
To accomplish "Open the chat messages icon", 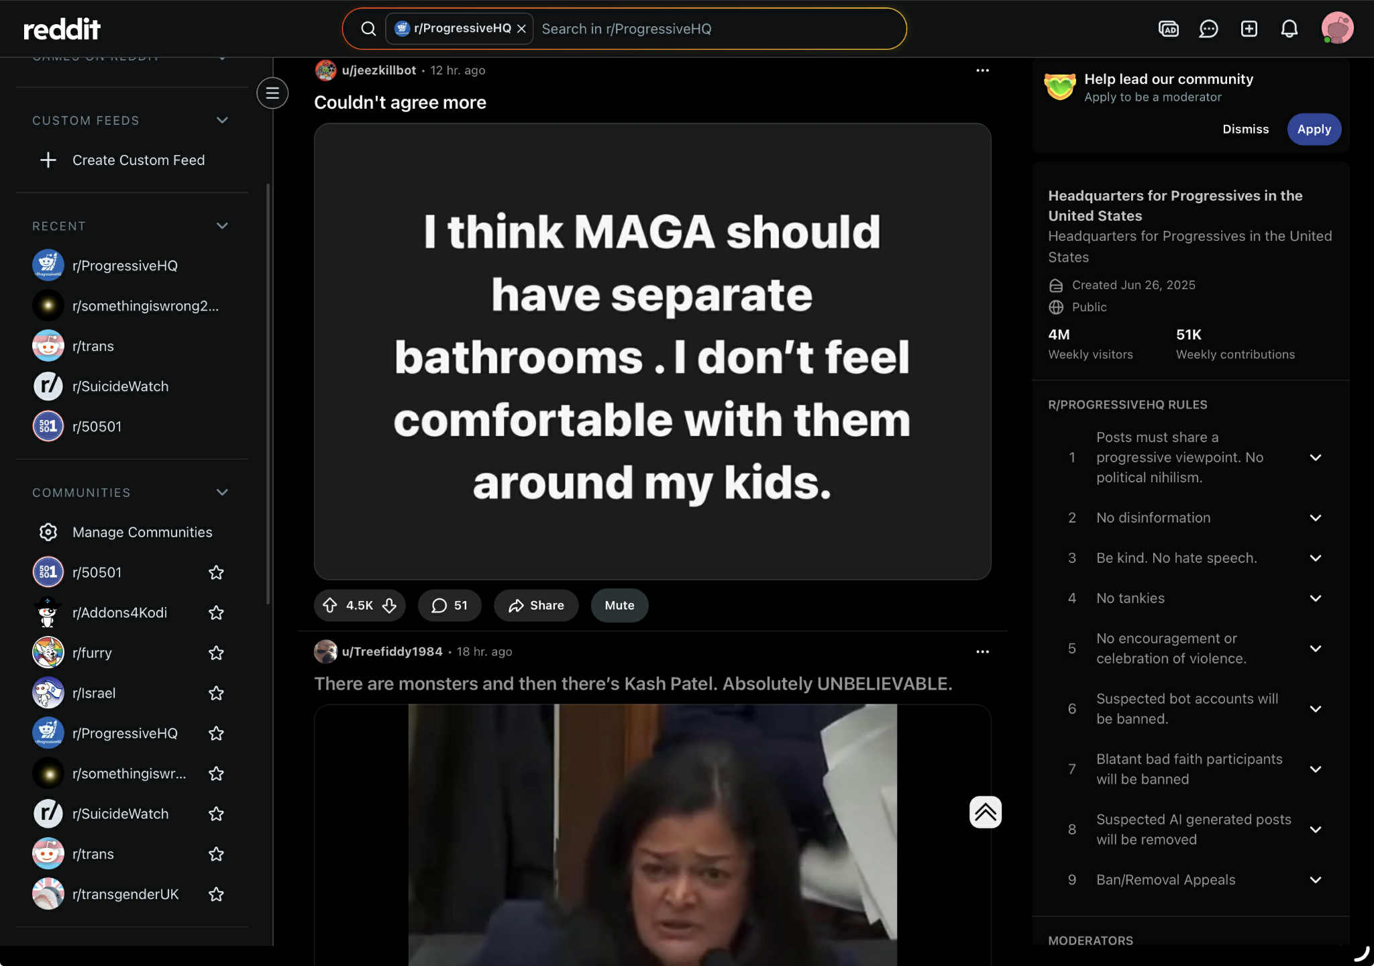I will coord(1208,29).
